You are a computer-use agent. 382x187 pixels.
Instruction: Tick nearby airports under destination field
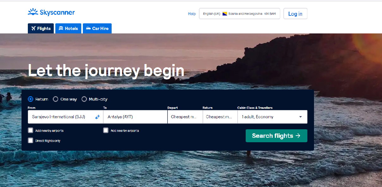click(106, 130)
